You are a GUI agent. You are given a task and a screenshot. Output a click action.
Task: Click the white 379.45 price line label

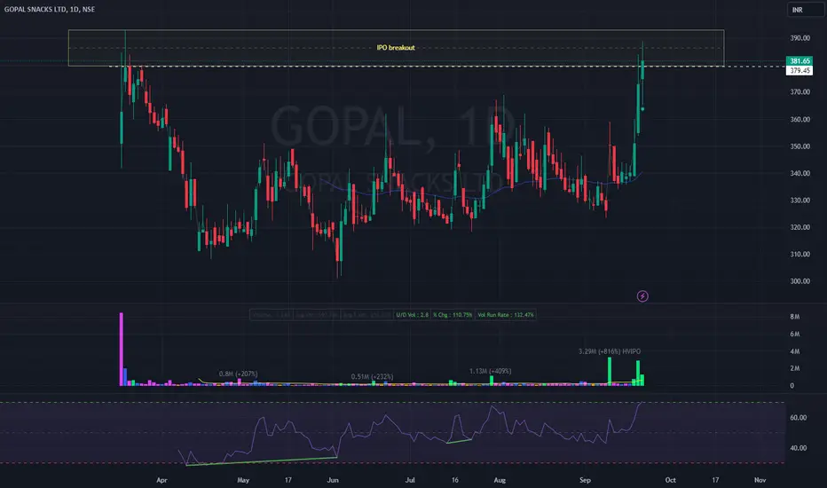tap(799, 70)
